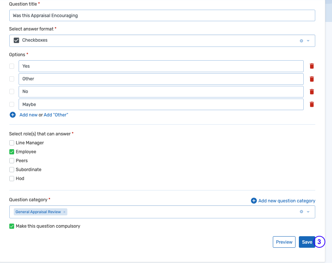The width and height of the screenshot is (332, 263).
Task: Enable the Line Manager role
Action: click(x=12, y=143)
